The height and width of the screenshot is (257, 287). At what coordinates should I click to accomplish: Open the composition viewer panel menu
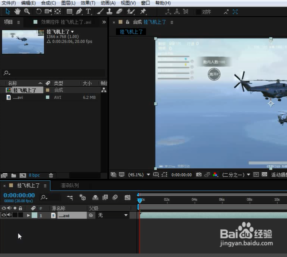(171, 23)
